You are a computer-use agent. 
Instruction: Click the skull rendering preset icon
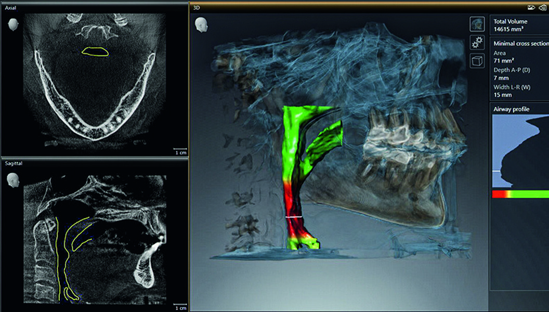(477, 24)
